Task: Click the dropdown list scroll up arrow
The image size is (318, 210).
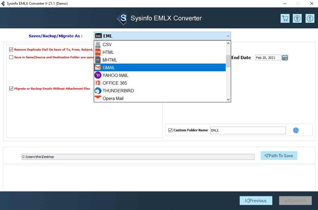Action: click(x=228, y=43)
